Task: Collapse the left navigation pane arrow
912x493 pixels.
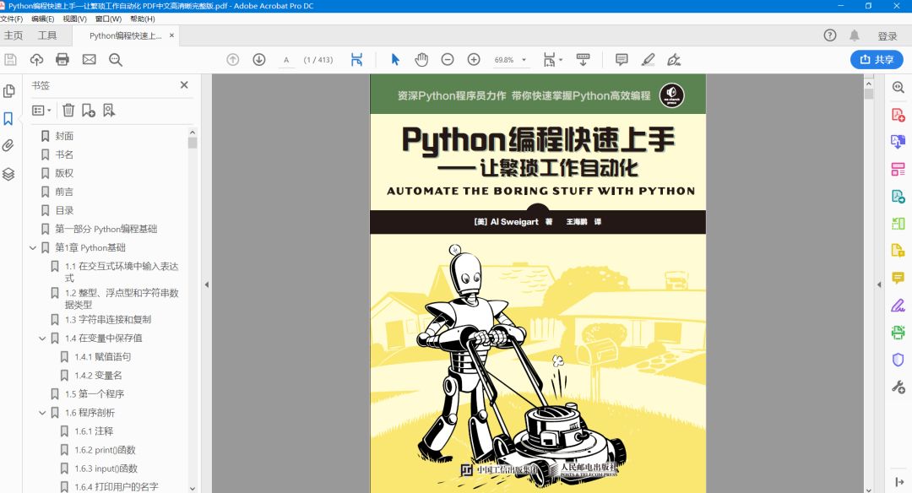Action: 207,284
